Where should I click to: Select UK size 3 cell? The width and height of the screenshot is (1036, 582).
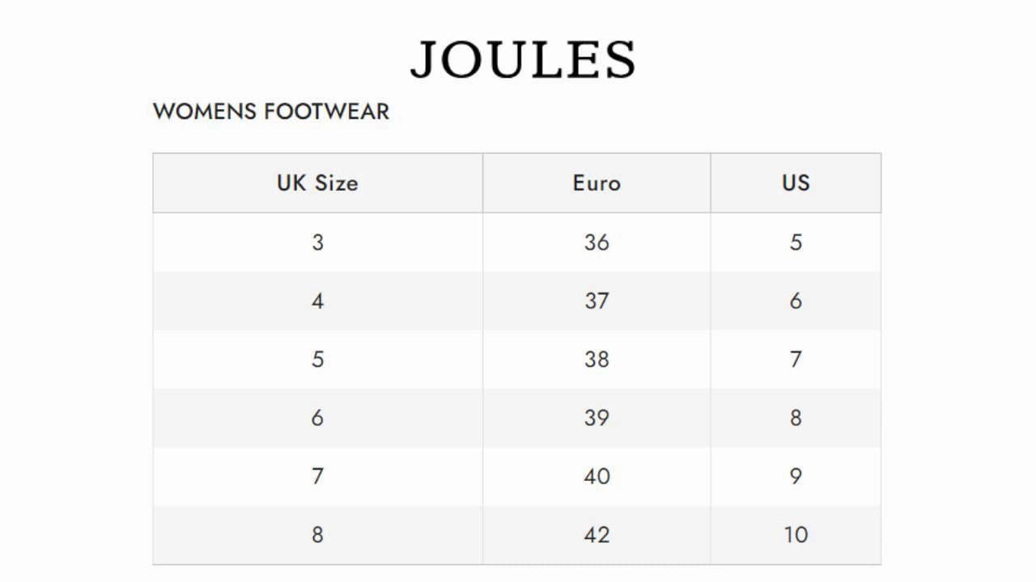(x=317, y=242)
